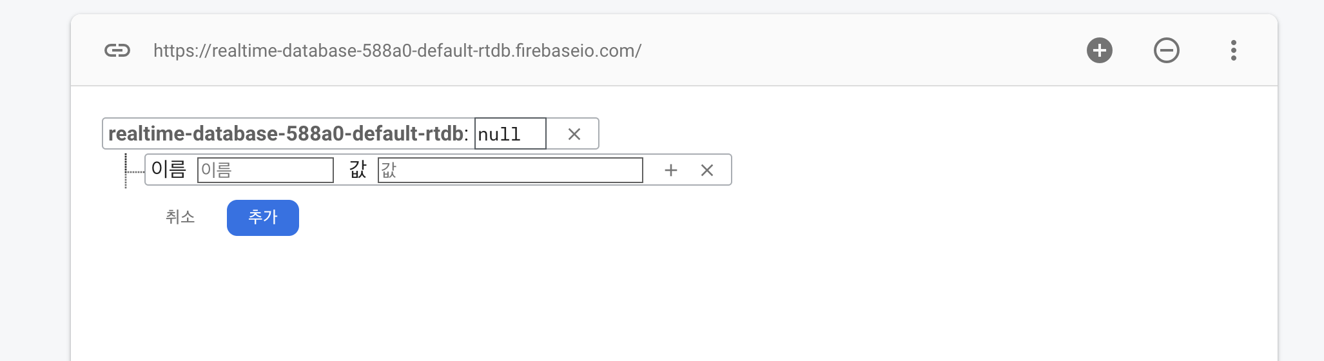Screen dimensions: 1324x361
Task: Focus the 값 value input field
Action: (510, 170)
